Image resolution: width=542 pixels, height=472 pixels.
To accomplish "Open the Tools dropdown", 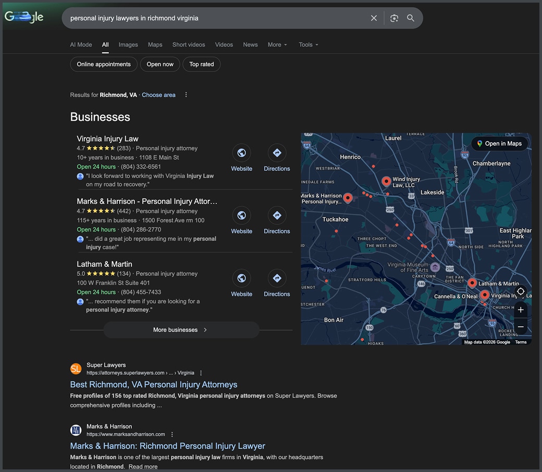I will [x=308, y=45].
